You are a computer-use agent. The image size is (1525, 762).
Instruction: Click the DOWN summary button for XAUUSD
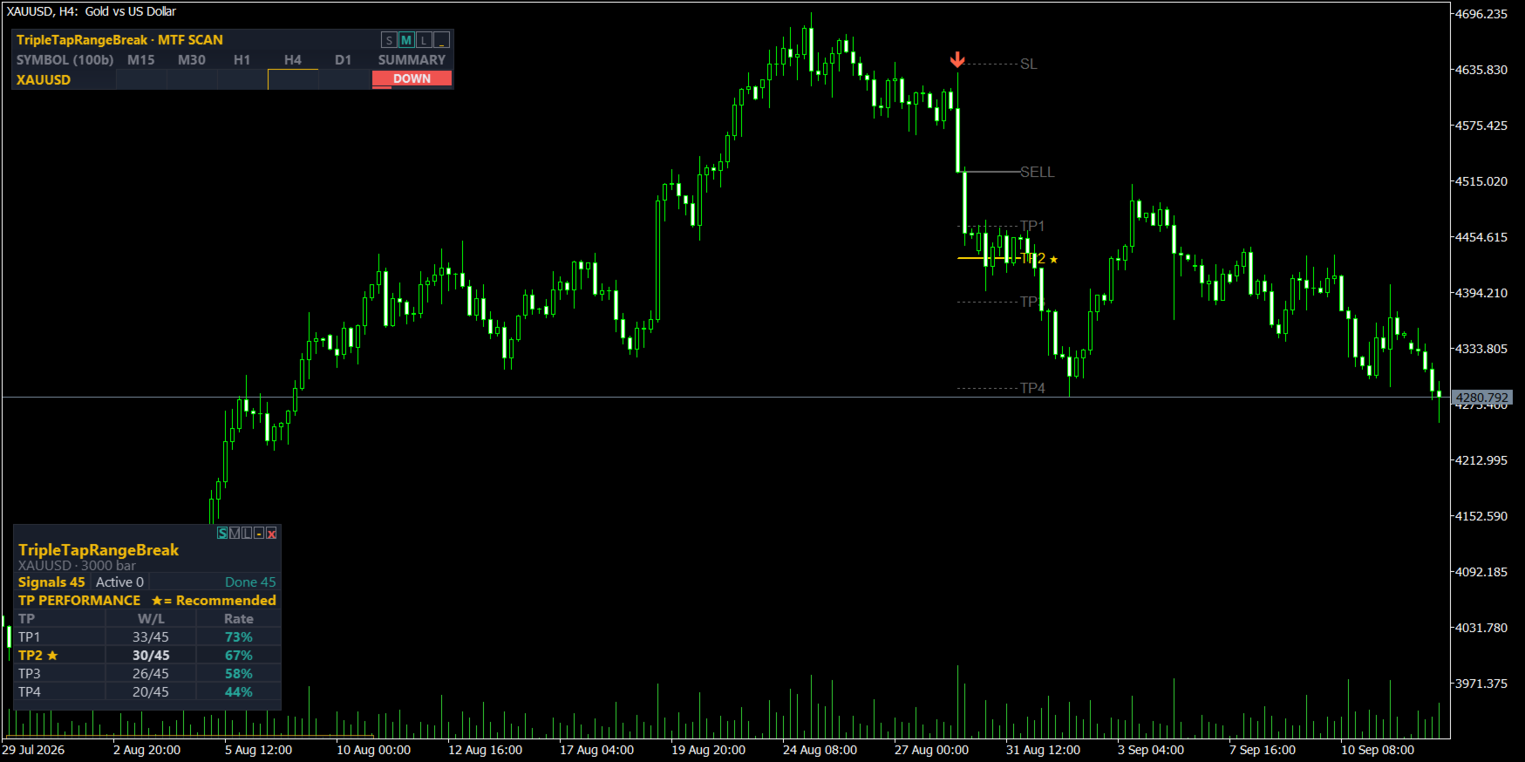tap(412, 78)
